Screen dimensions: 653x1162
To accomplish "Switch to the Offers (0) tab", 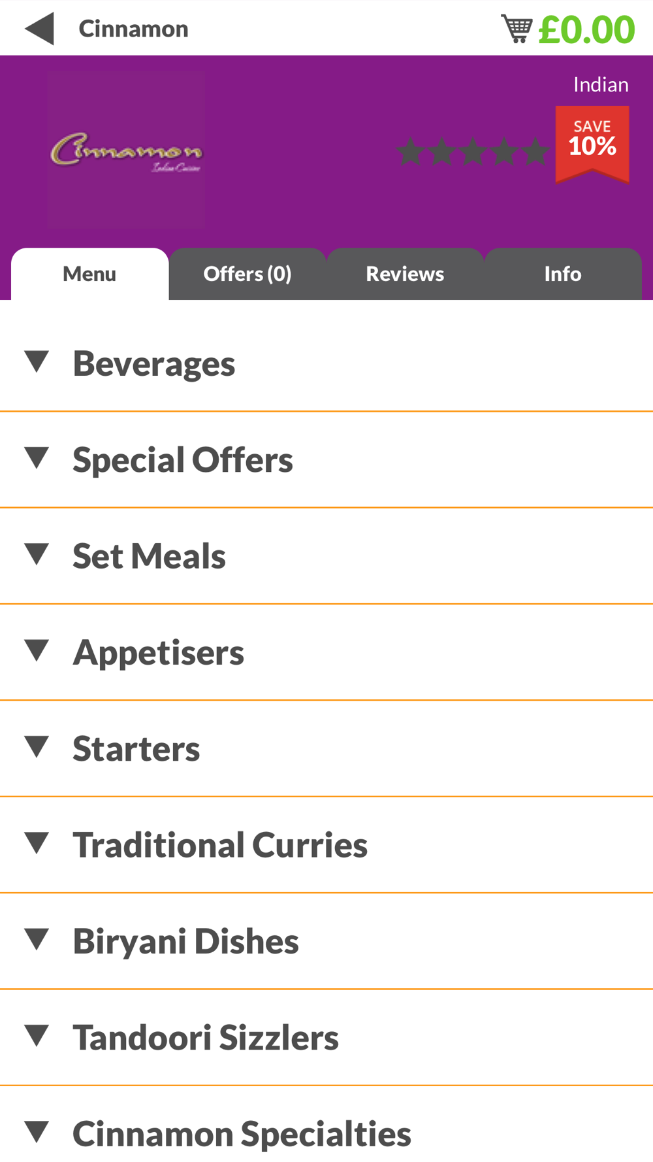I will pyautogui.click(x=247, y=274).
